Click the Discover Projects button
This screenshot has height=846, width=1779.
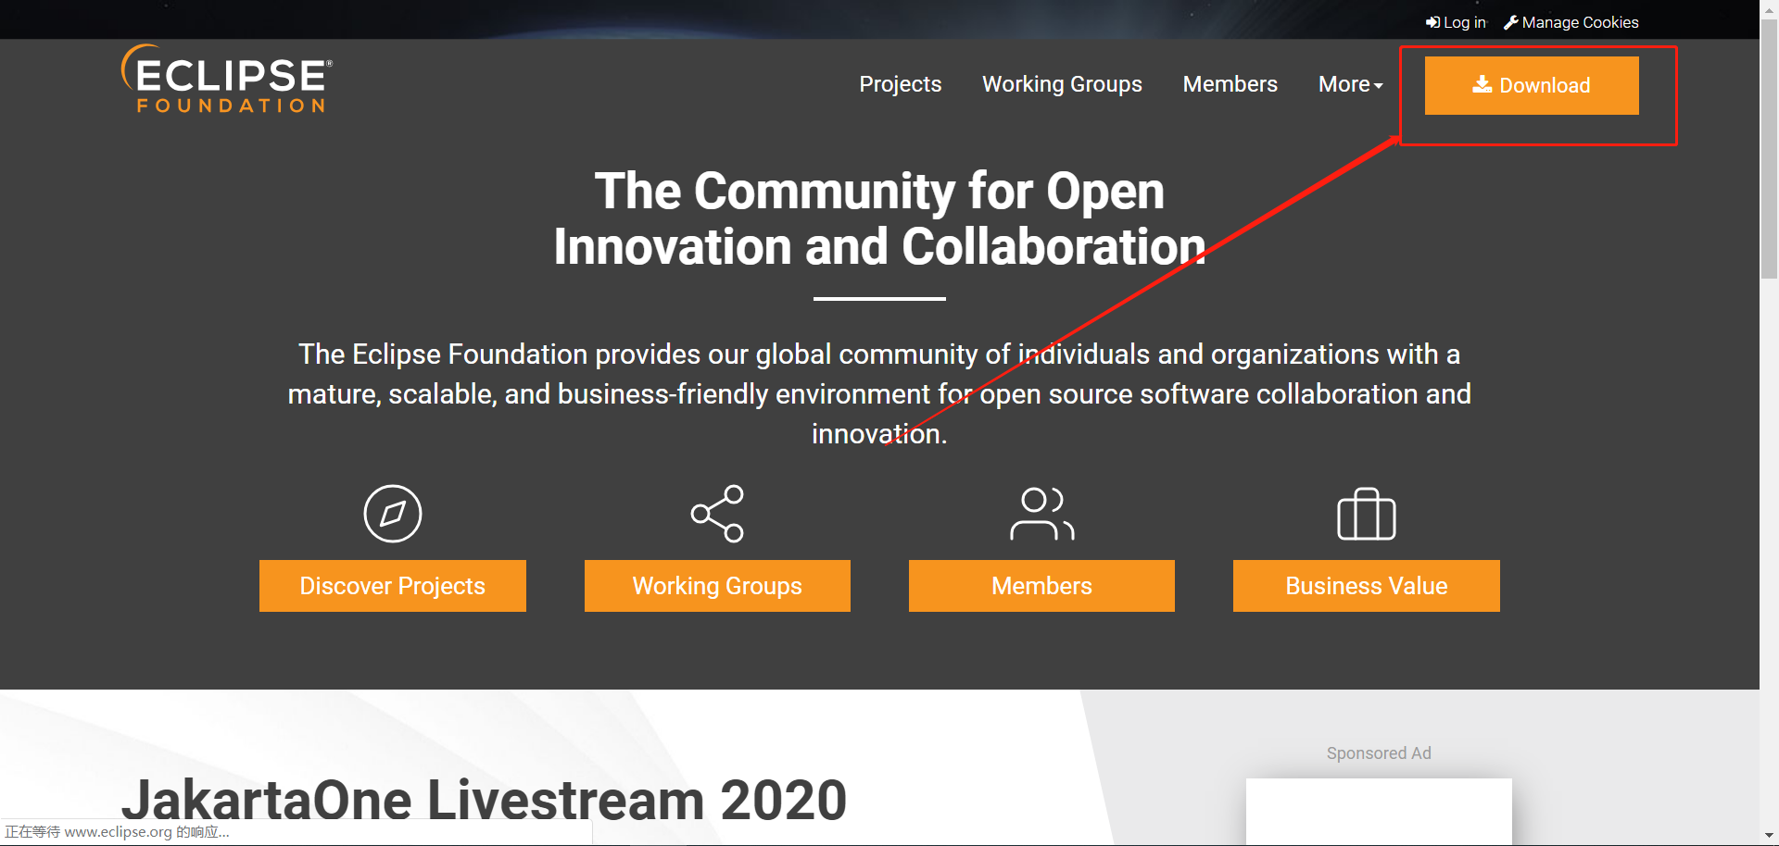tap(393, 586)
